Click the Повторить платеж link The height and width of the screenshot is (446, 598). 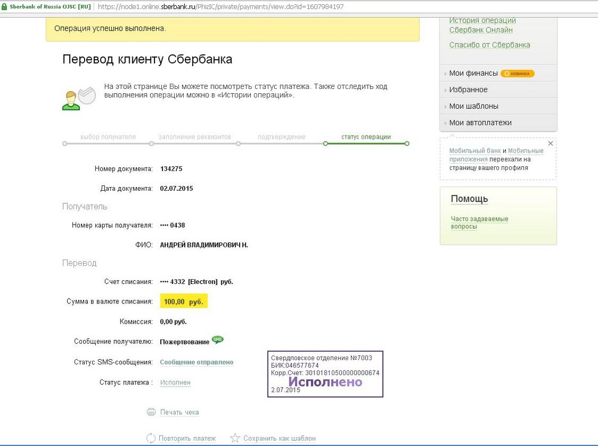pos(187,439)
